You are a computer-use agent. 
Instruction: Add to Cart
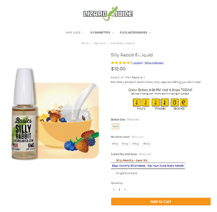pos(161,201)
